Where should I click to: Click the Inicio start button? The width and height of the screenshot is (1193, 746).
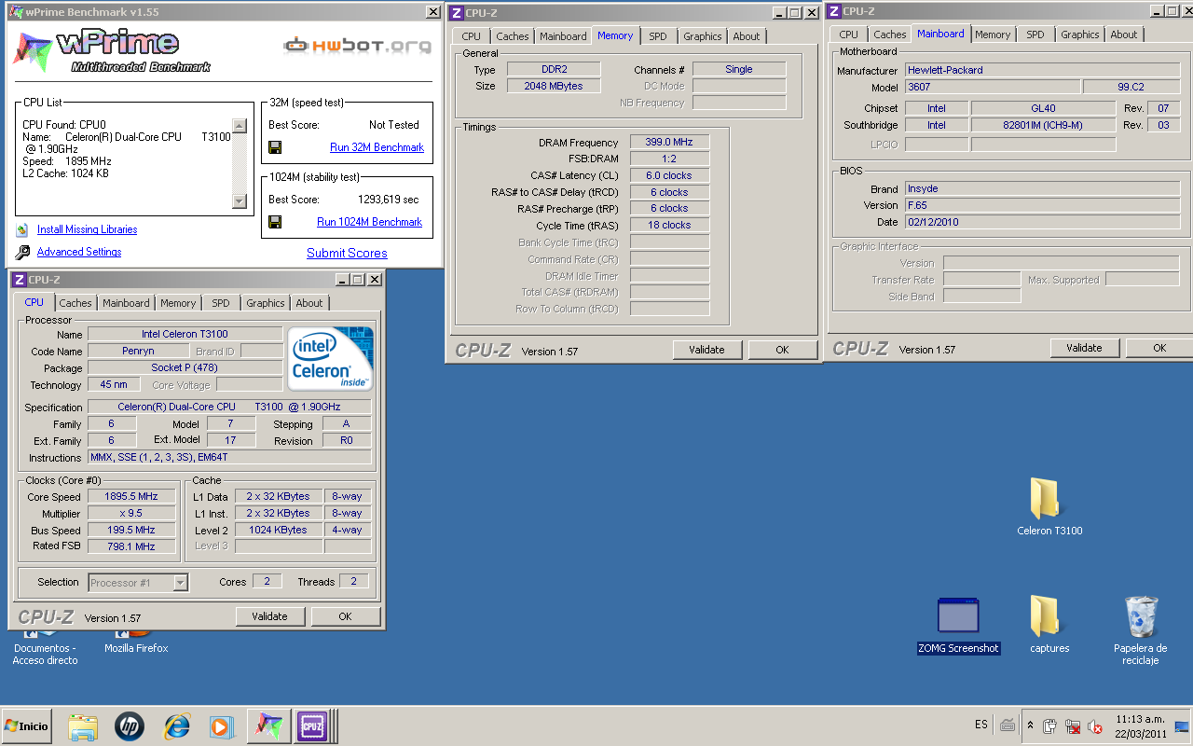click(x=27, y=725)
